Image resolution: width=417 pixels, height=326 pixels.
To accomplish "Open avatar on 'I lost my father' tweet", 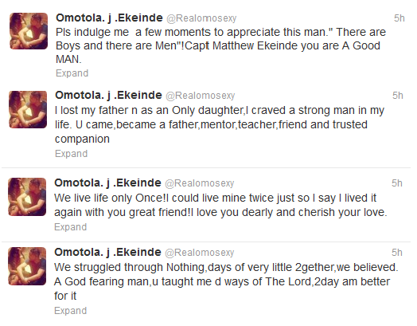I will [x=28, y=109].
